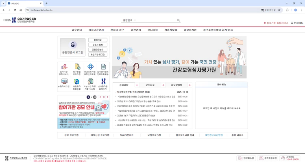Click 회원가입 button
This screenshot has width=305, height=163.
click(x=98, y=40)
